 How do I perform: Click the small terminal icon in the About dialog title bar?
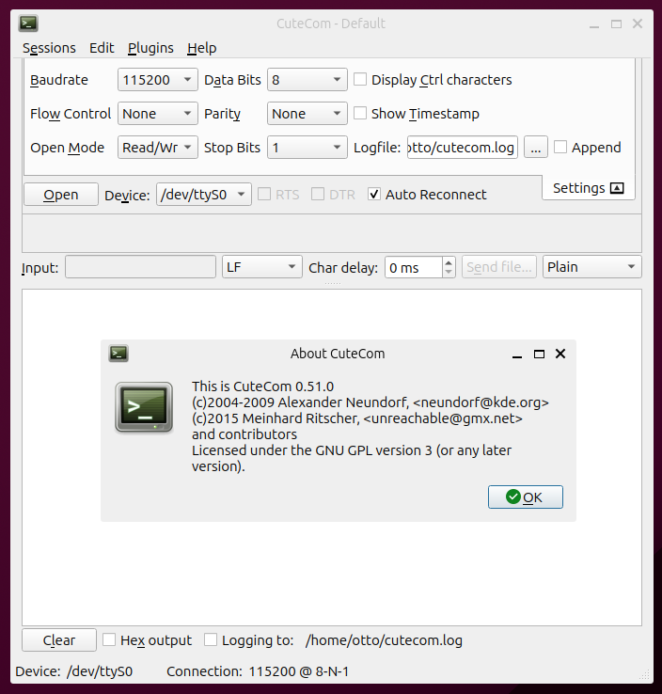coord(118,354)
